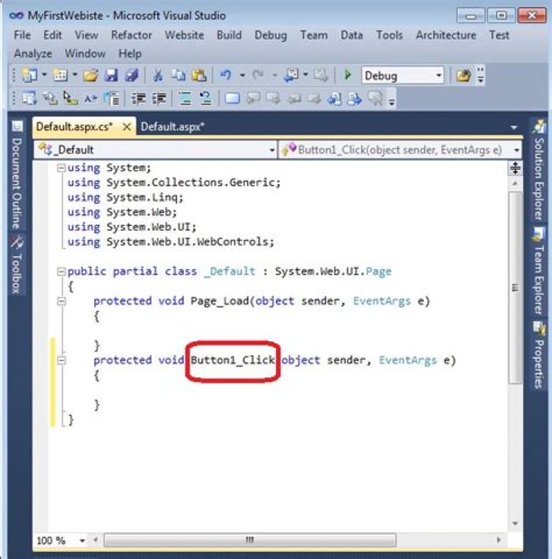Open the Properties side panel

point(539,355)
